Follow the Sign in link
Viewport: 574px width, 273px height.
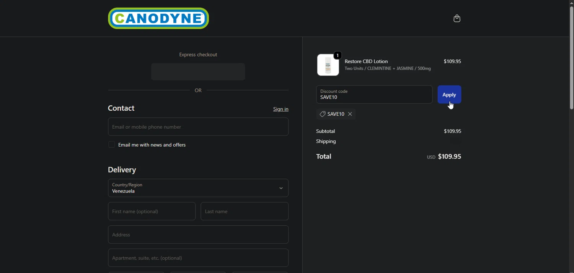tap(281, 109)
